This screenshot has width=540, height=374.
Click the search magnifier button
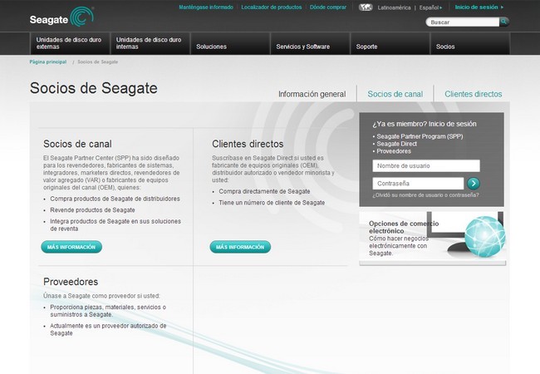[x=504, y=22]
